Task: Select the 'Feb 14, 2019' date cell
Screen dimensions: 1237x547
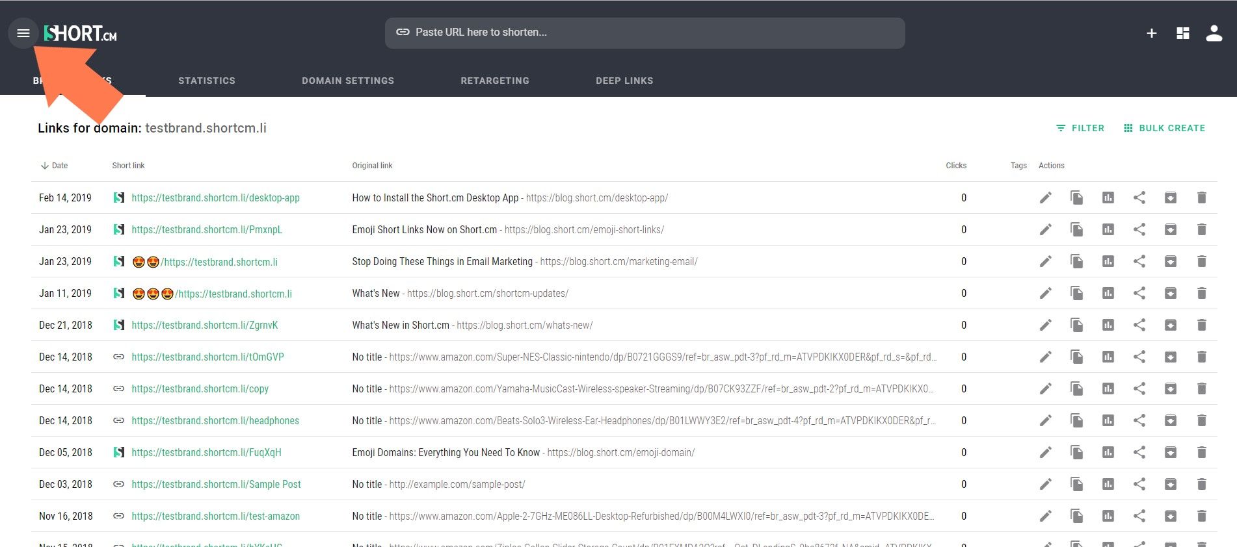Action: point(65,197)
